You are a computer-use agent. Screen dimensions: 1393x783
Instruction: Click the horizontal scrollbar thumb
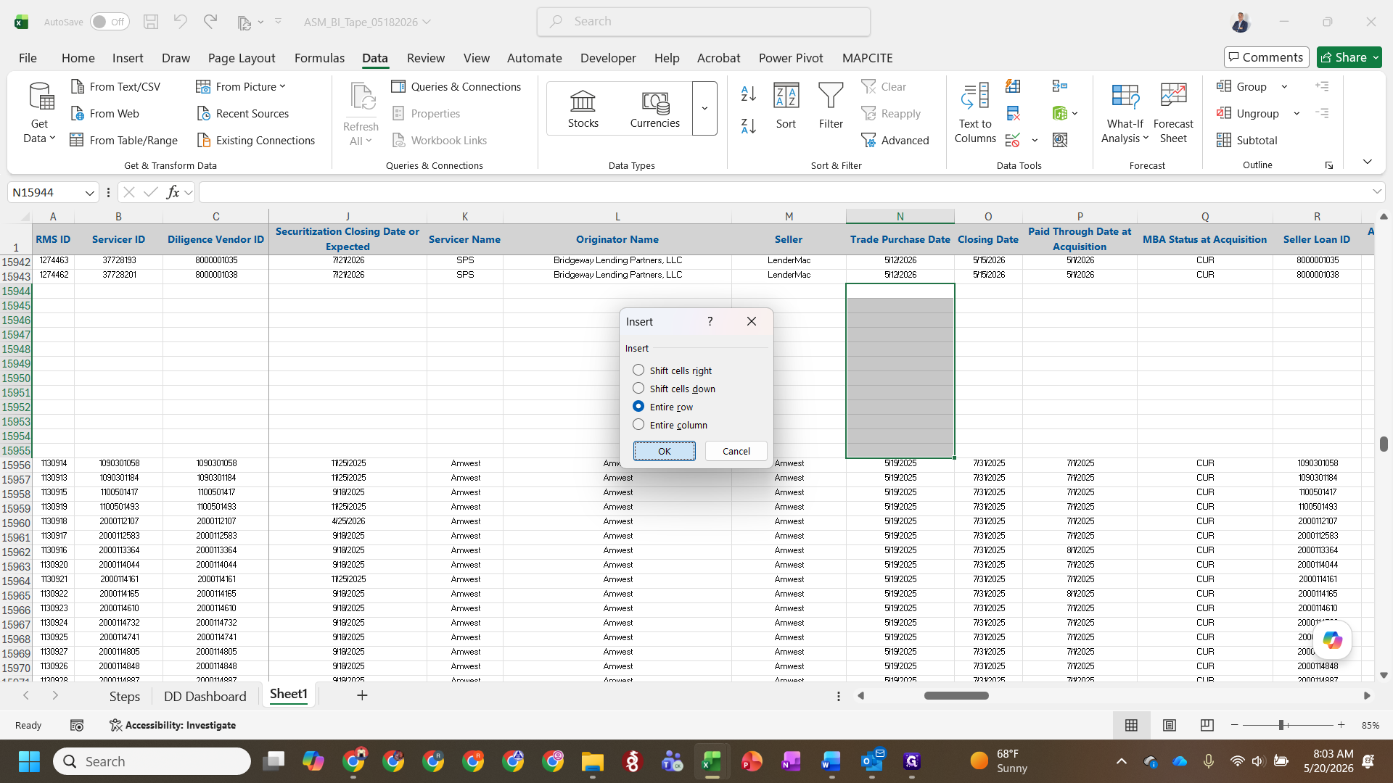pos(956,695)
